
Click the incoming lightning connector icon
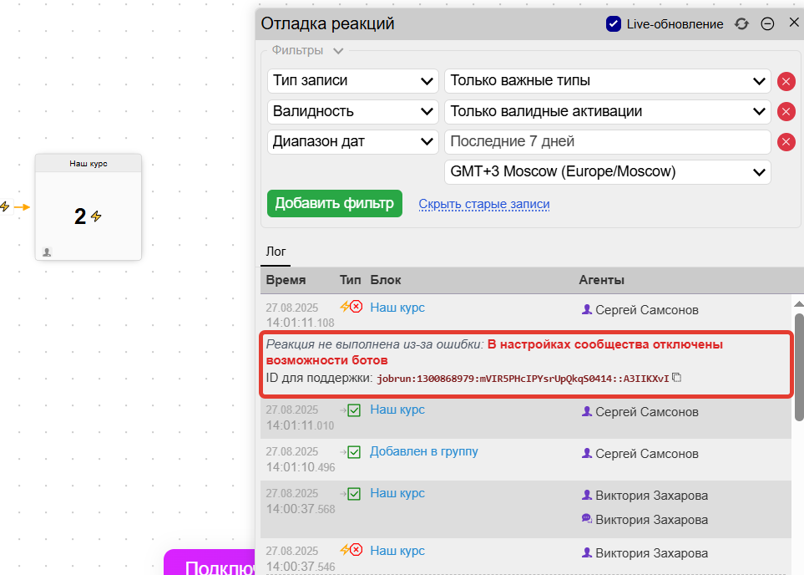[5, 206]
